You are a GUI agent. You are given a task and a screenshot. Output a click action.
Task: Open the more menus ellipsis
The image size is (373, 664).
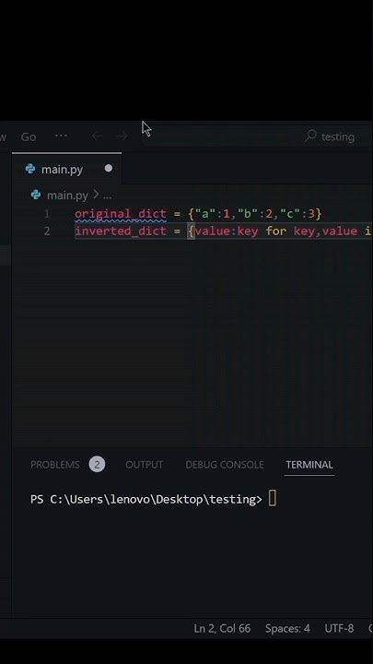coord(61,136)
